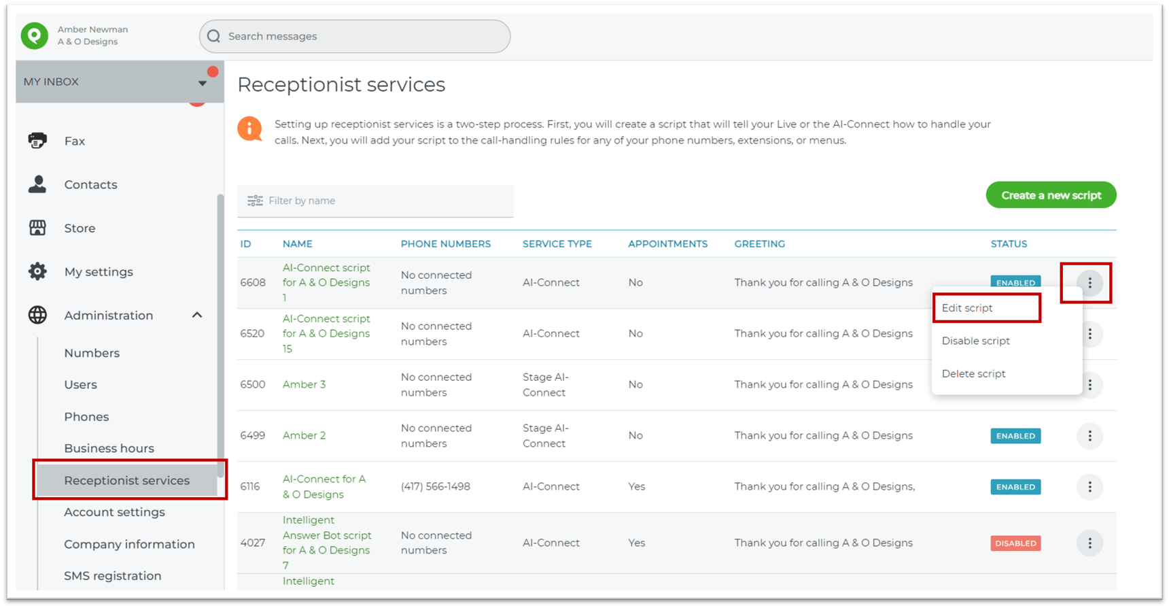Collapse the Administration section chevron
Screen dimensions: 1169x608
point(197,315)
